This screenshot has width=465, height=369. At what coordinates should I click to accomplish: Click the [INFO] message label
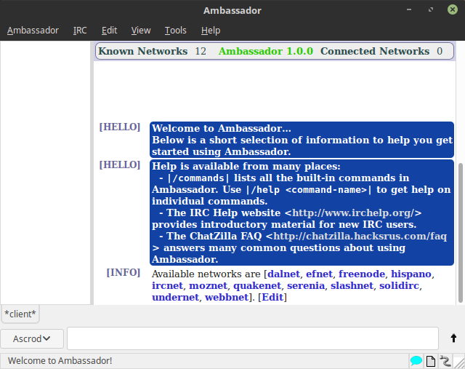point(123,272)
